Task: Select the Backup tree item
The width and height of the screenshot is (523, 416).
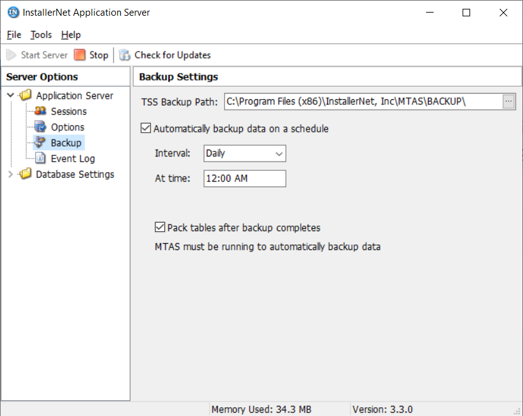Action: (66, 143)
